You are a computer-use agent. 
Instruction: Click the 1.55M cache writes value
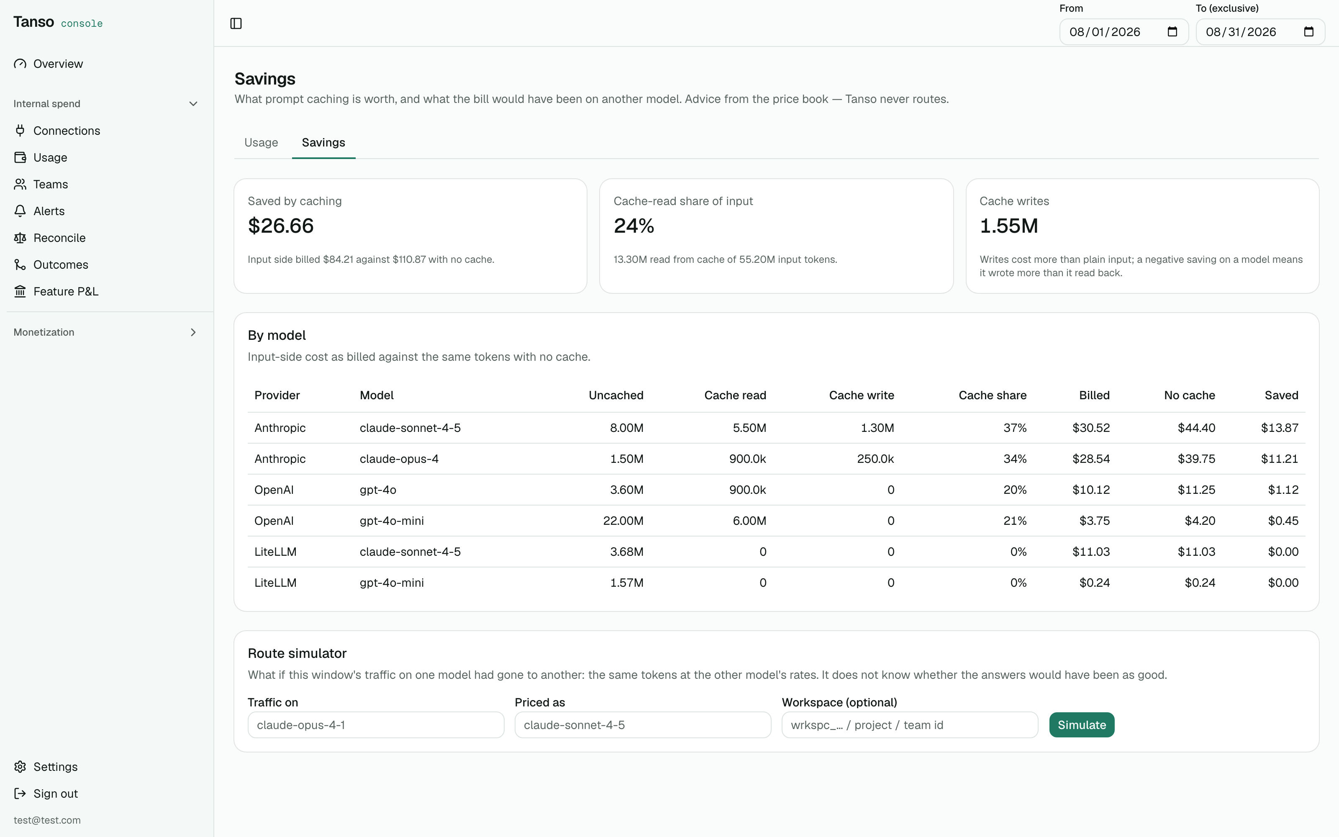pos(1009,226)
